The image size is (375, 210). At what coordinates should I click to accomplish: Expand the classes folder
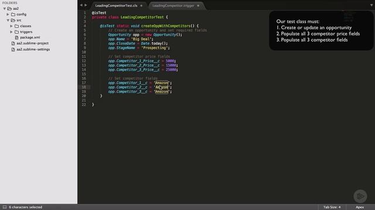point(11,26)
